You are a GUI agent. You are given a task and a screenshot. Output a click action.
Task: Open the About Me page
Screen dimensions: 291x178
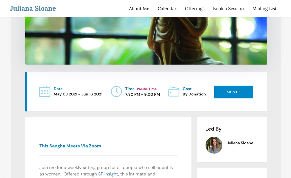[139, 8]
